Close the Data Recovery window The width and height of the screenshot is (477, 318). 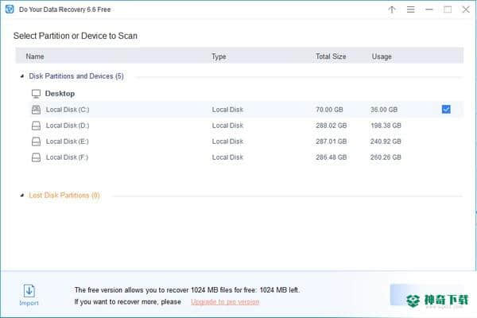[x=466, y=10]
